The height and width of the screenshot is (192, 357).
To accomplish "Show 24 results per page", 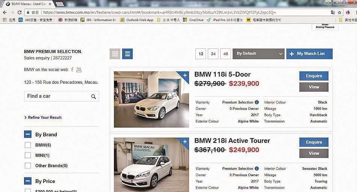I will 213,54.
